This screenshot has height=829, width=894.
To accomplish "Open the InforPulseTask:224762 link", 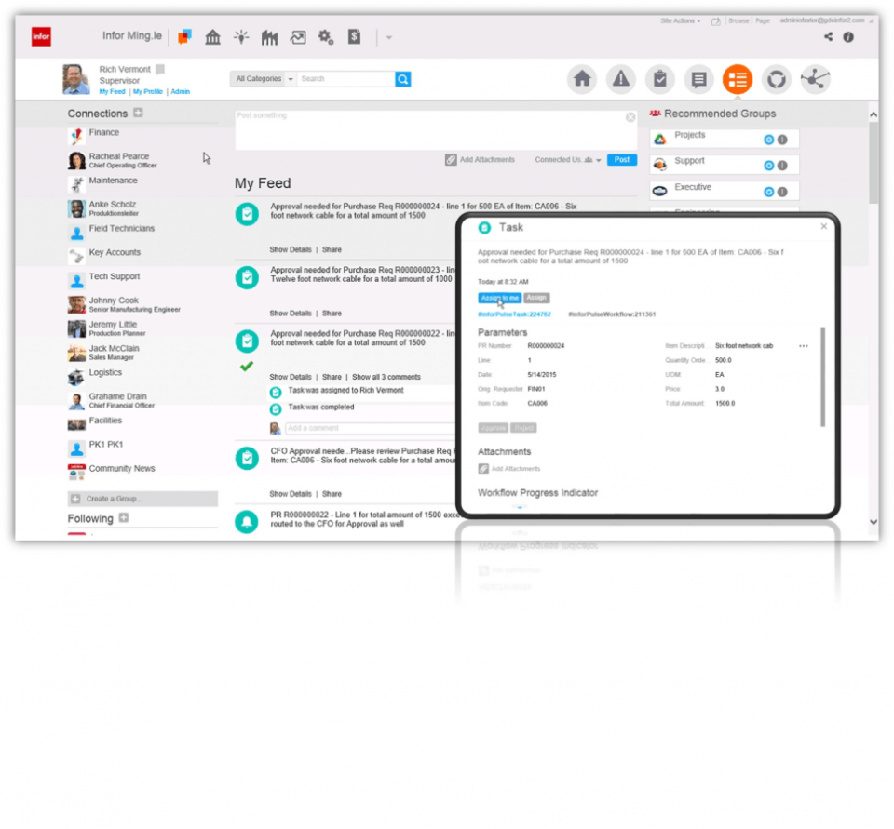I will pyautogui.click(x=516, y=314).
